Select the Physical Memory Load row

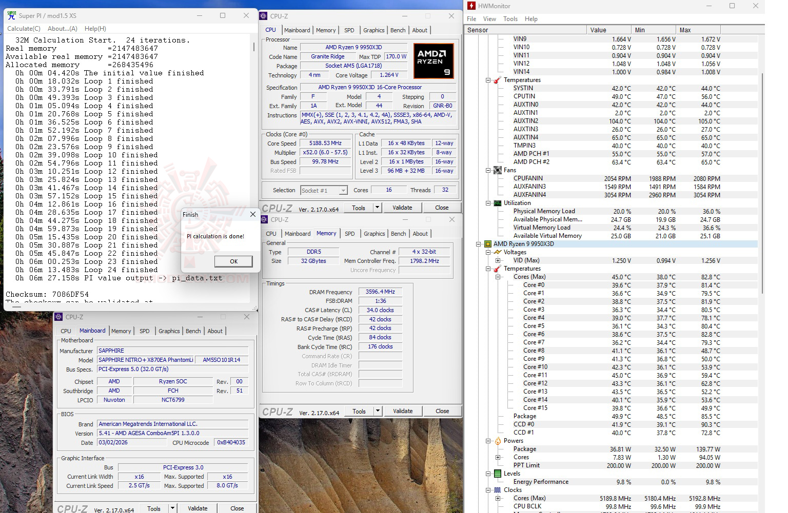click(612, 211)
